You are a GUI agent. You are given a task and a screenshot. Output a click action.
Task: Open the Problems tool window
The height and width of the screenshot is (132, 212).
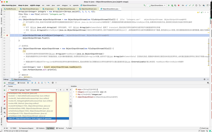pos(40,128)
